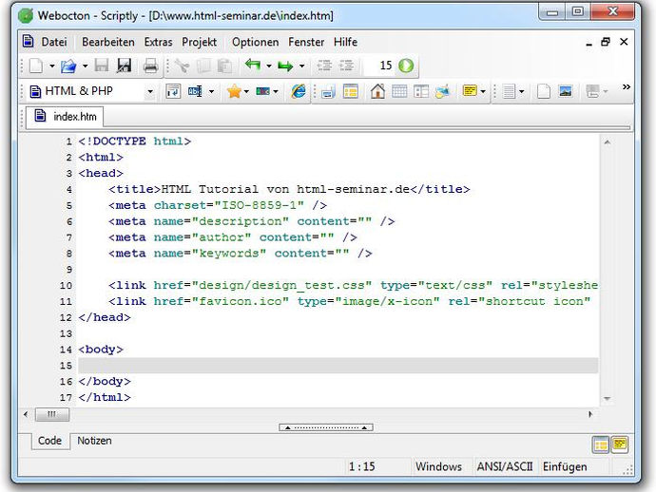Click the Windows line ending status entry
Image resolution: width=656 pixels, height=492 pixels.
coord(438,466)
